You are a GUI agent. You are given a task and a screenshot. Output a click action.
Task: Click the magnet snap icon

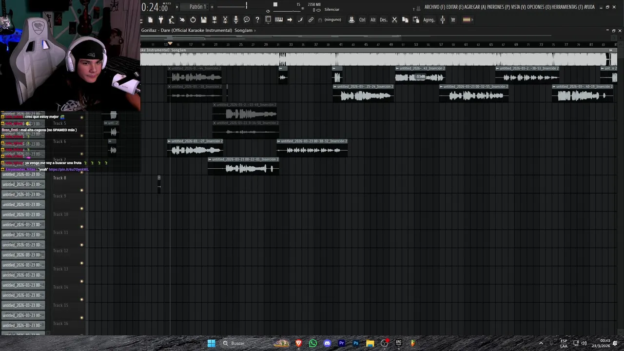[x=320, y=20]
